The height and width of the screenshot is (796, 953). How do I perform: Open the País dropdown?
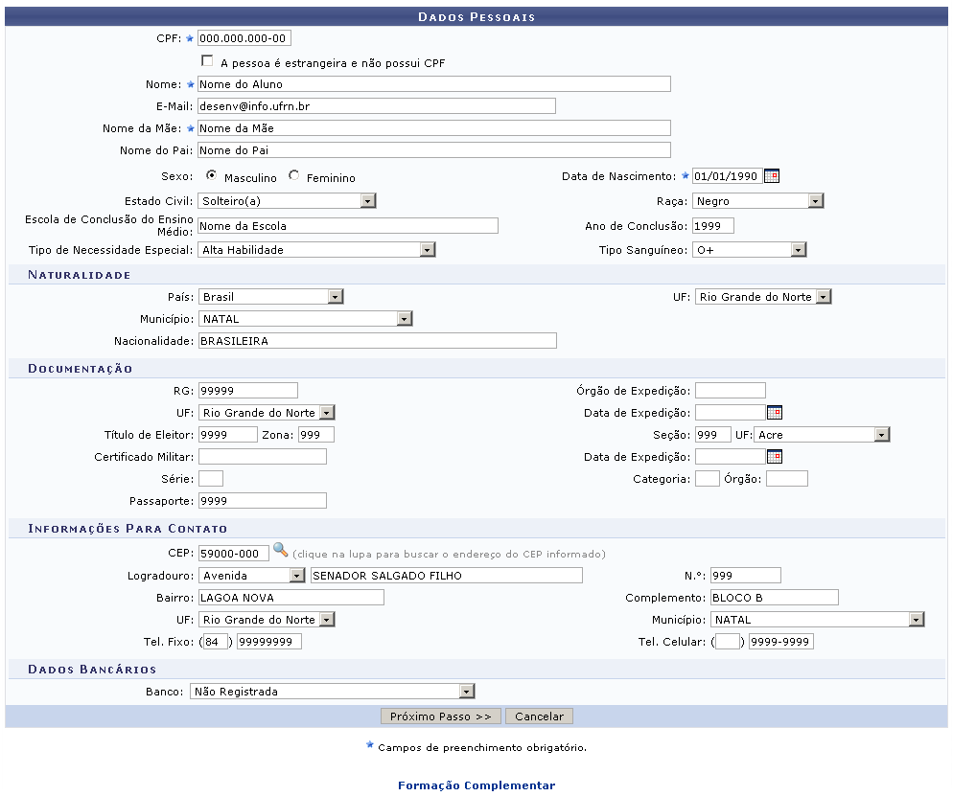(335, 297)
